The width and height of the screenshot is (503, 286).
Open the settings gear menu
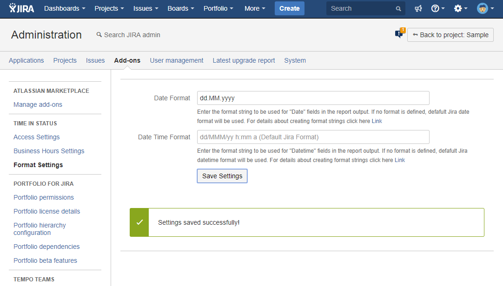click(460, 8)
